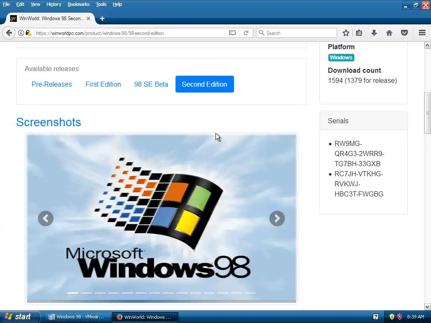The width and height of the screenshot is (431, 323).
Task: Open the View menu
Action: [35, 4]
